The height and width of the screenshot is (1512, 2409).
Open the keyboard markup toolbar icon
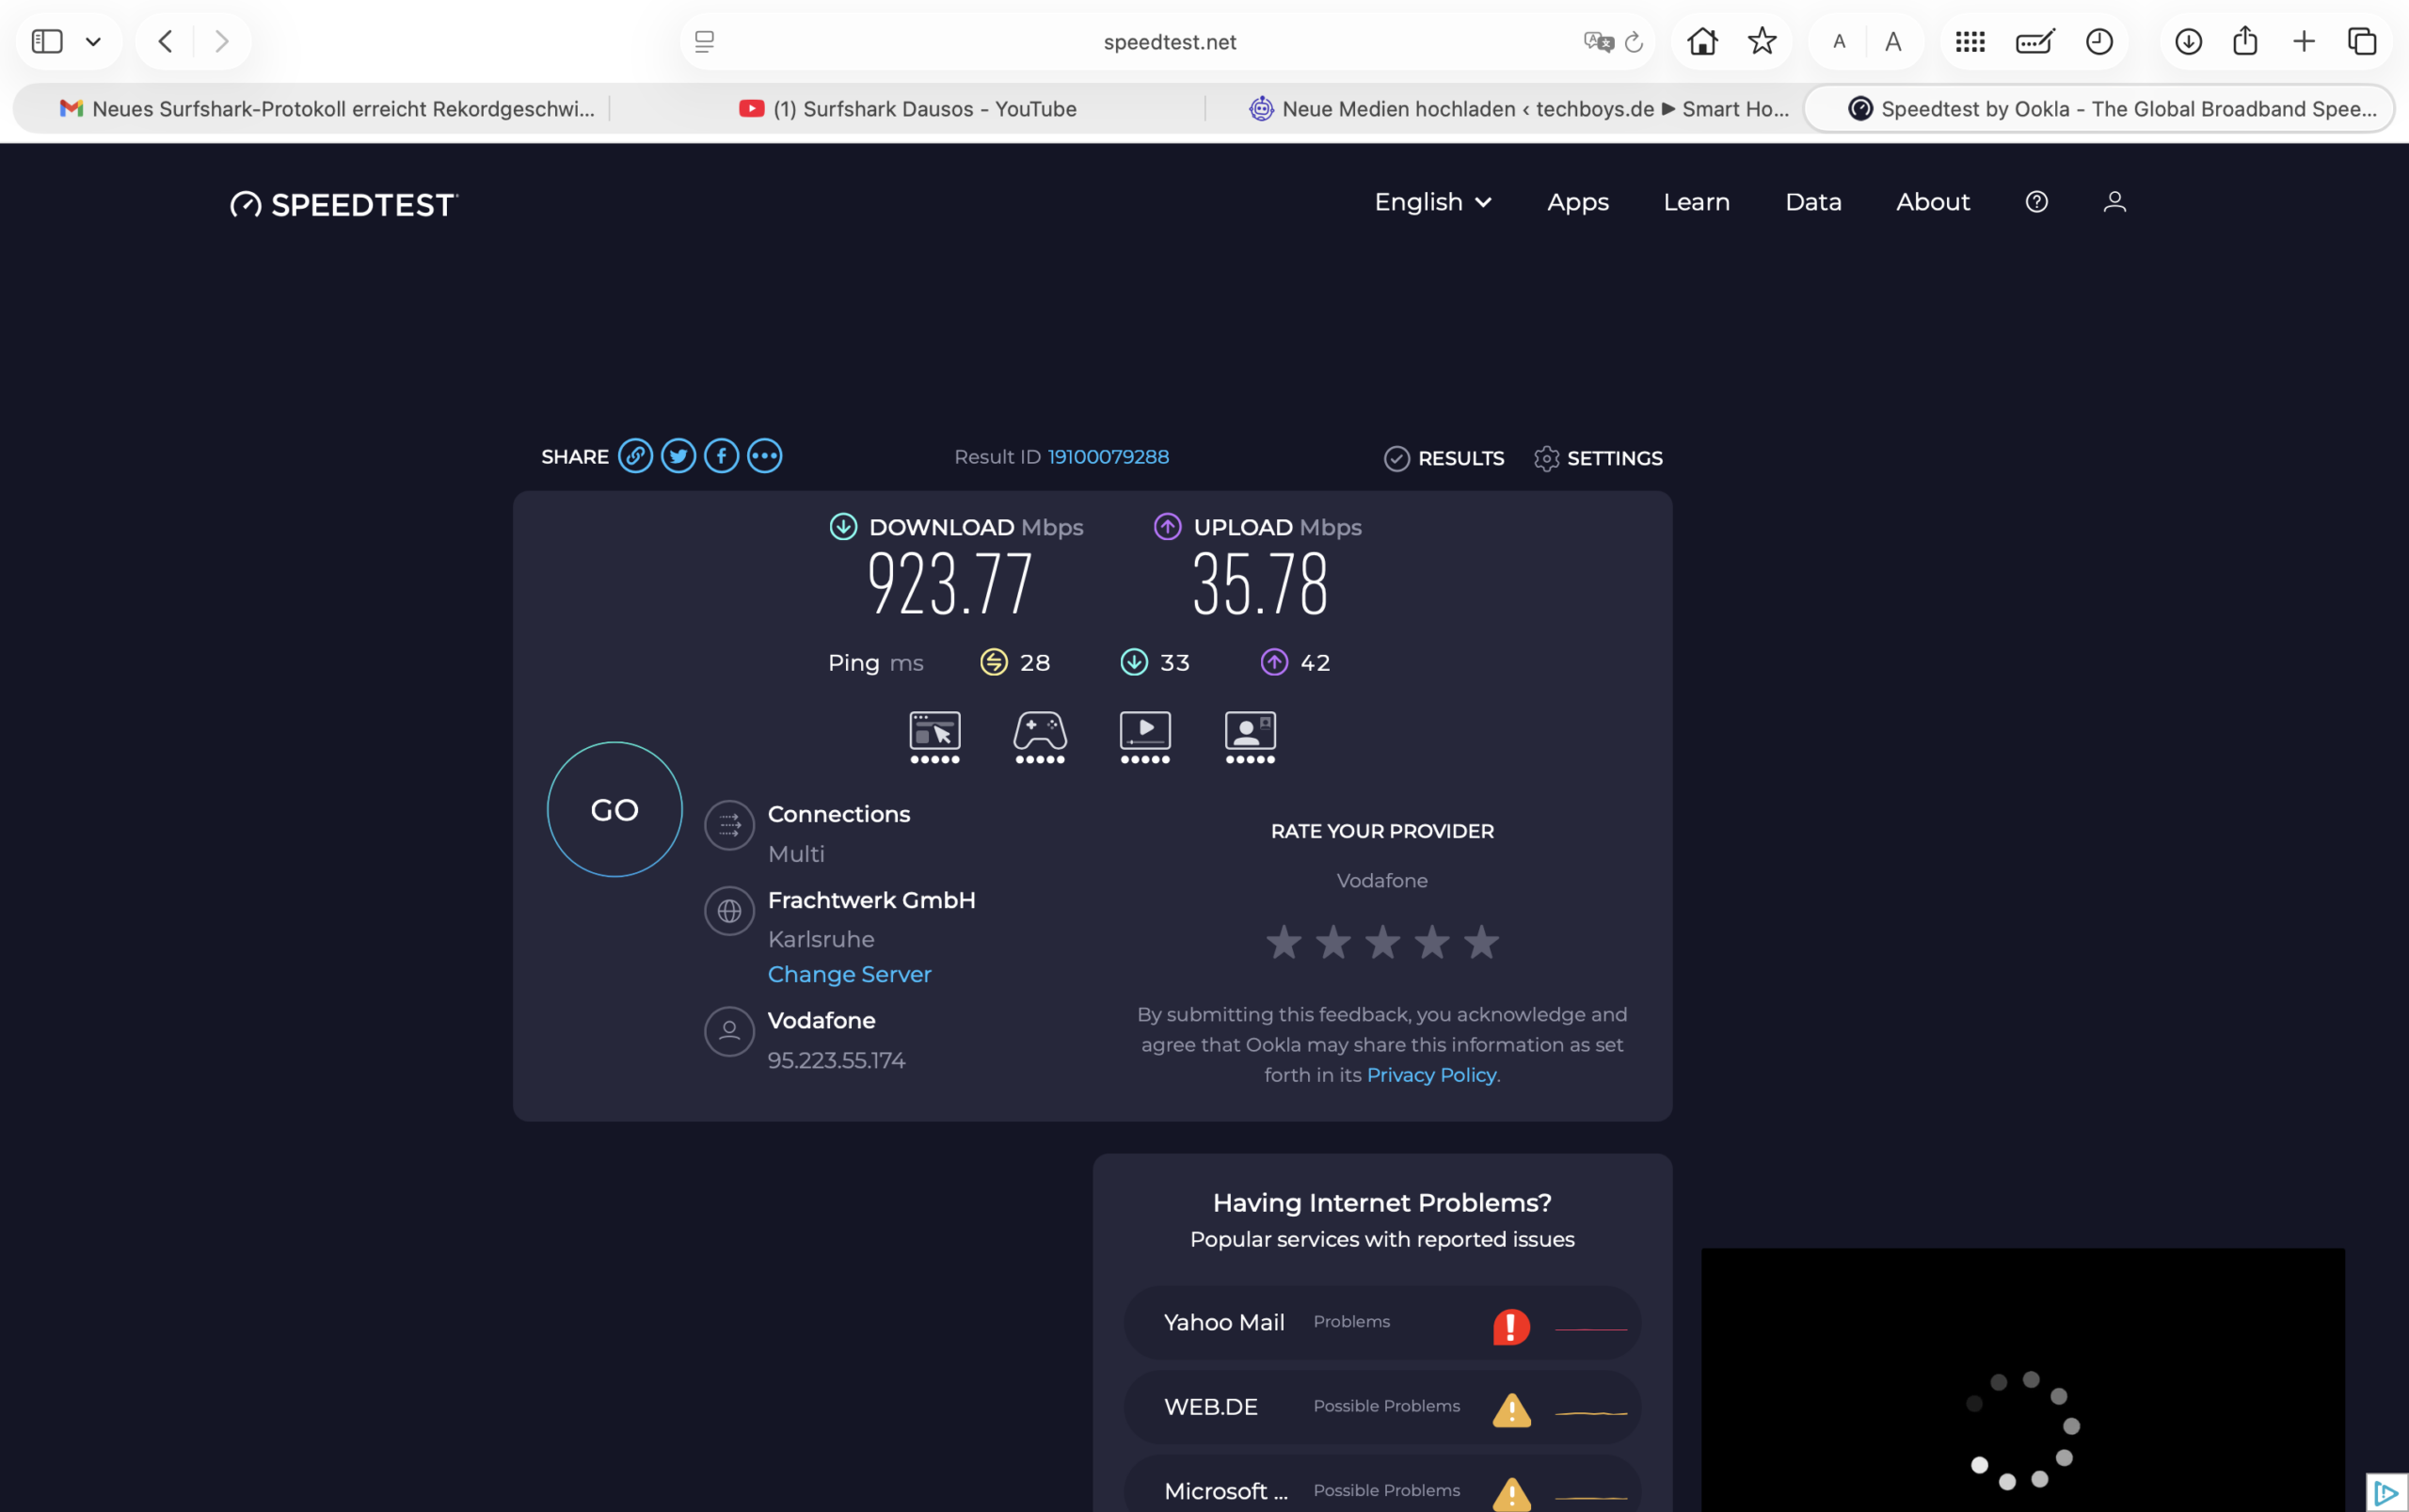pyautogui.click(x=2035, y=41)
